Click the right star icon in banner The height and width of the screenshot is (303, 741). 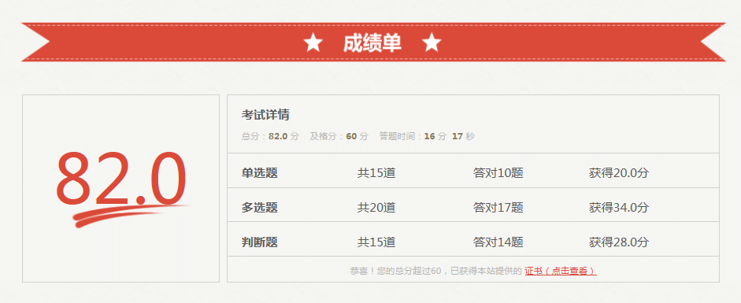click(x=432, y=43)
